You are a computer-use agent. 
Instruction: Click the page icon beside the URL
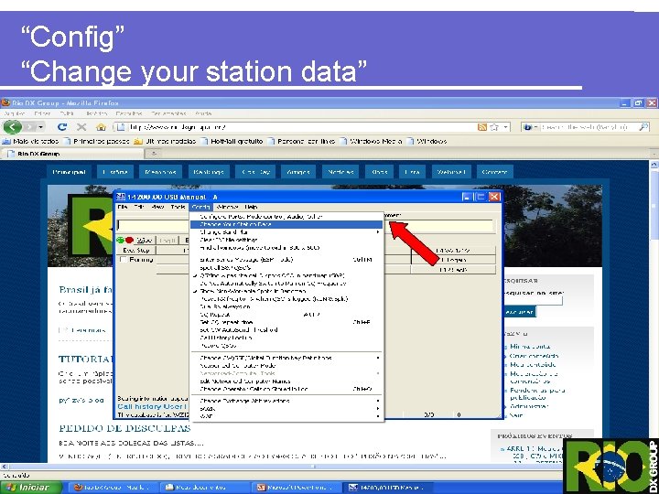click(121, 127)
